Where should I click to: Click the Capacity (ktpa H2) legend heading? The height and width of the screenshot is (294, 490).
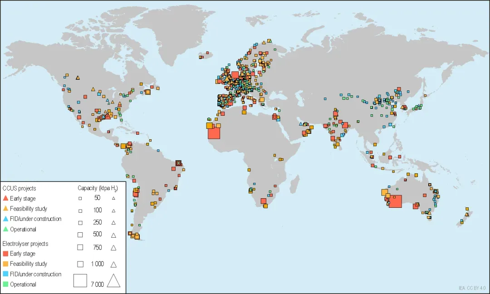coord(98,188)
